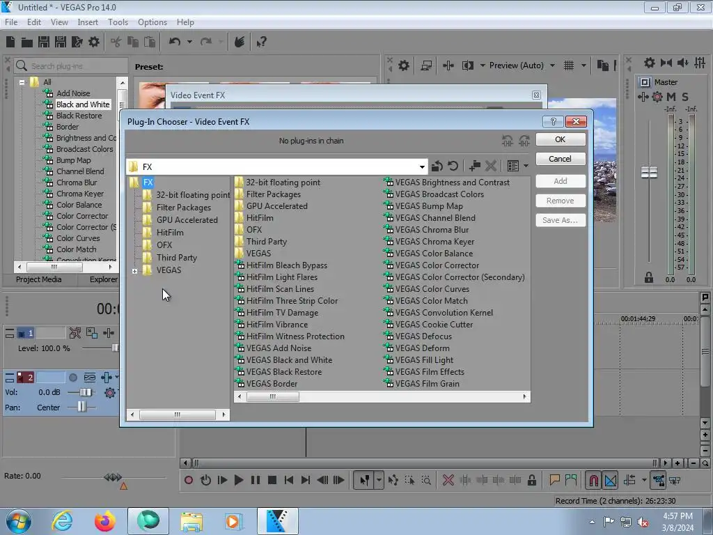Open Firefox from the Windows taskbar
Viewport: 713px width, 535px height.
tap(105, 521)
